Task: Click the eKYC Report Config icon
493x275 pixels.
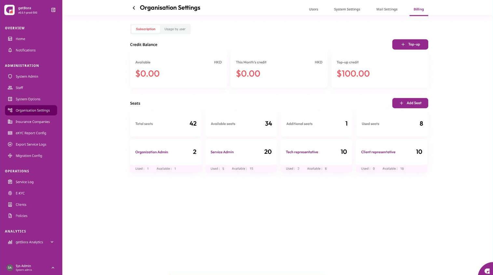Action: click(10, 133)
